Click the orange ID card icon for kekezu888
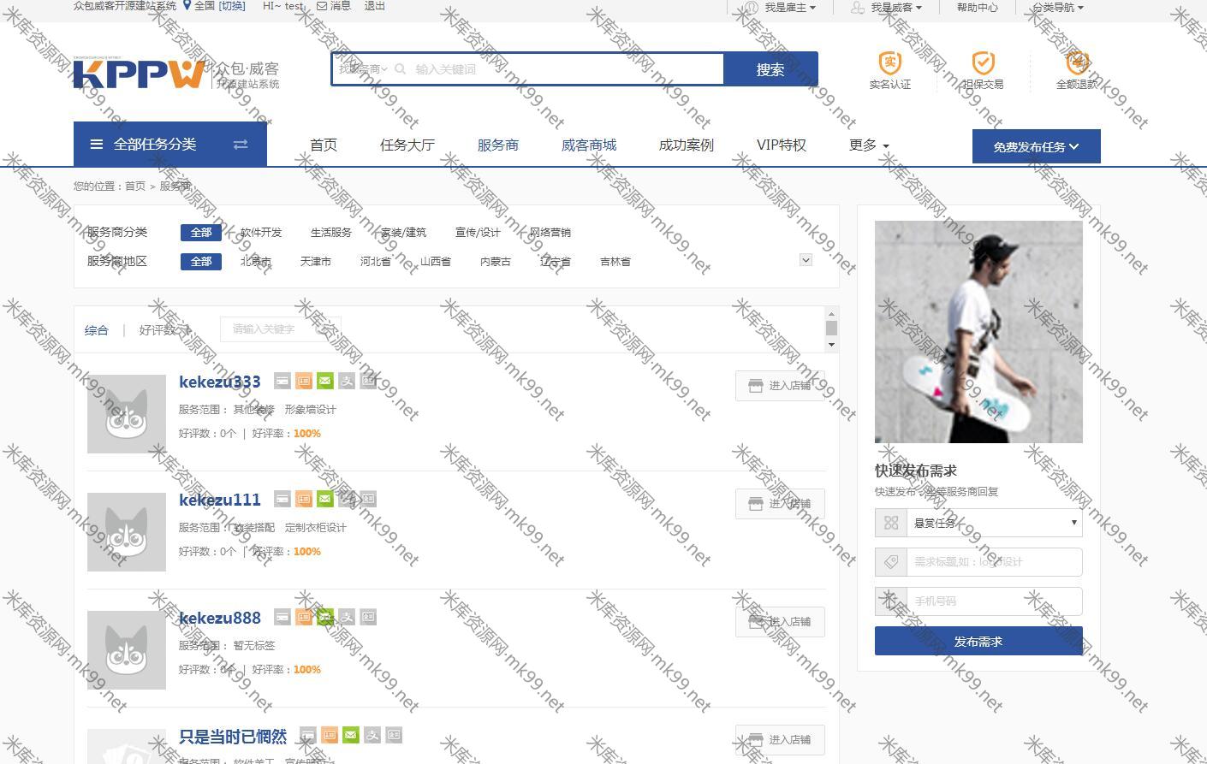 (x=304, y=617)
